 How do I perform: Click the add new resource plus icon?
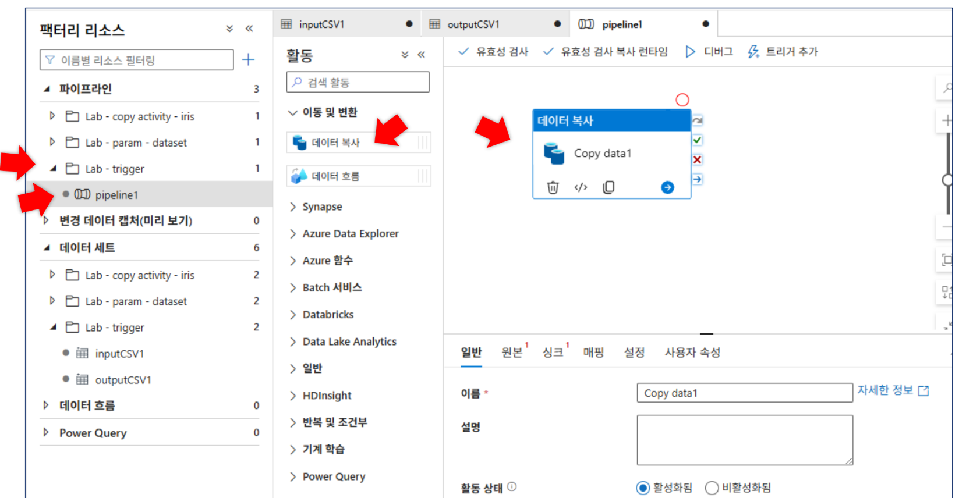[248, 59]
